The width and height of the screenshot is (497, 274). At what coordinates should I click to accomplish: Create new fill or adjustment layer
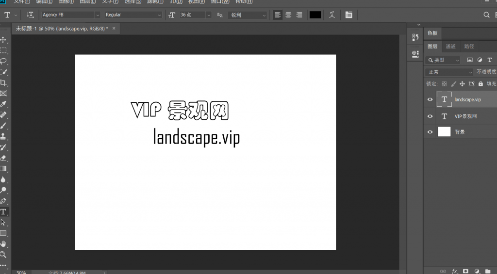[477, 271]
